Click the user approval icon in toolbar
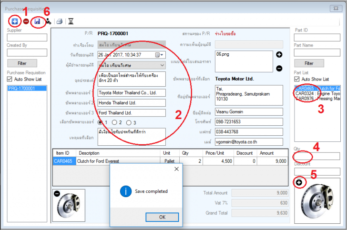 click(49, 21)
